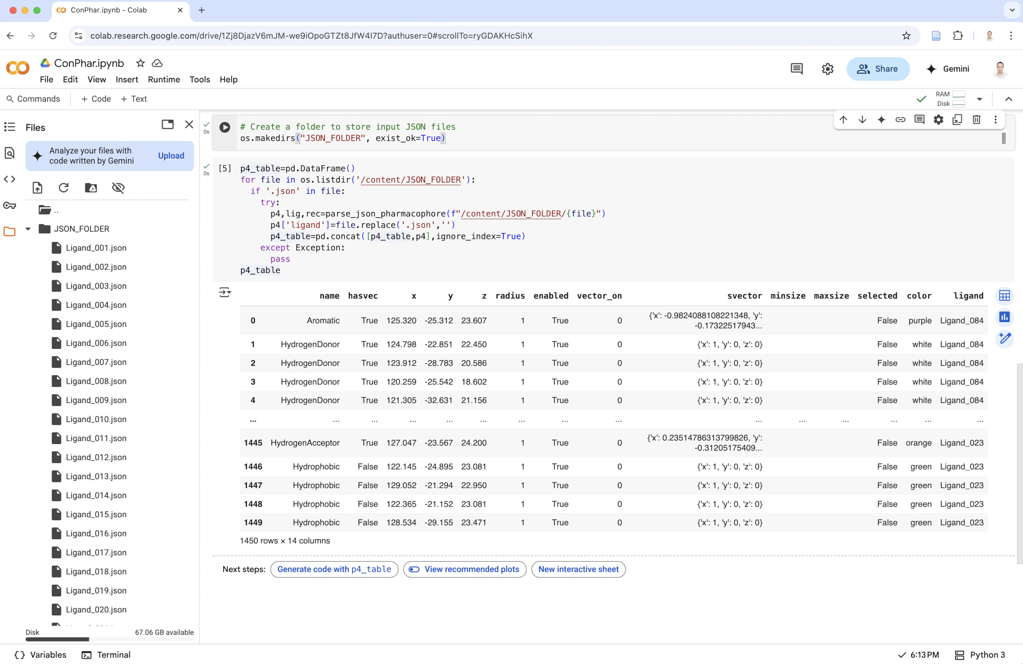Open the Help menu
The width and height of the screenshot is (1023, 664).
click(229, 79)
